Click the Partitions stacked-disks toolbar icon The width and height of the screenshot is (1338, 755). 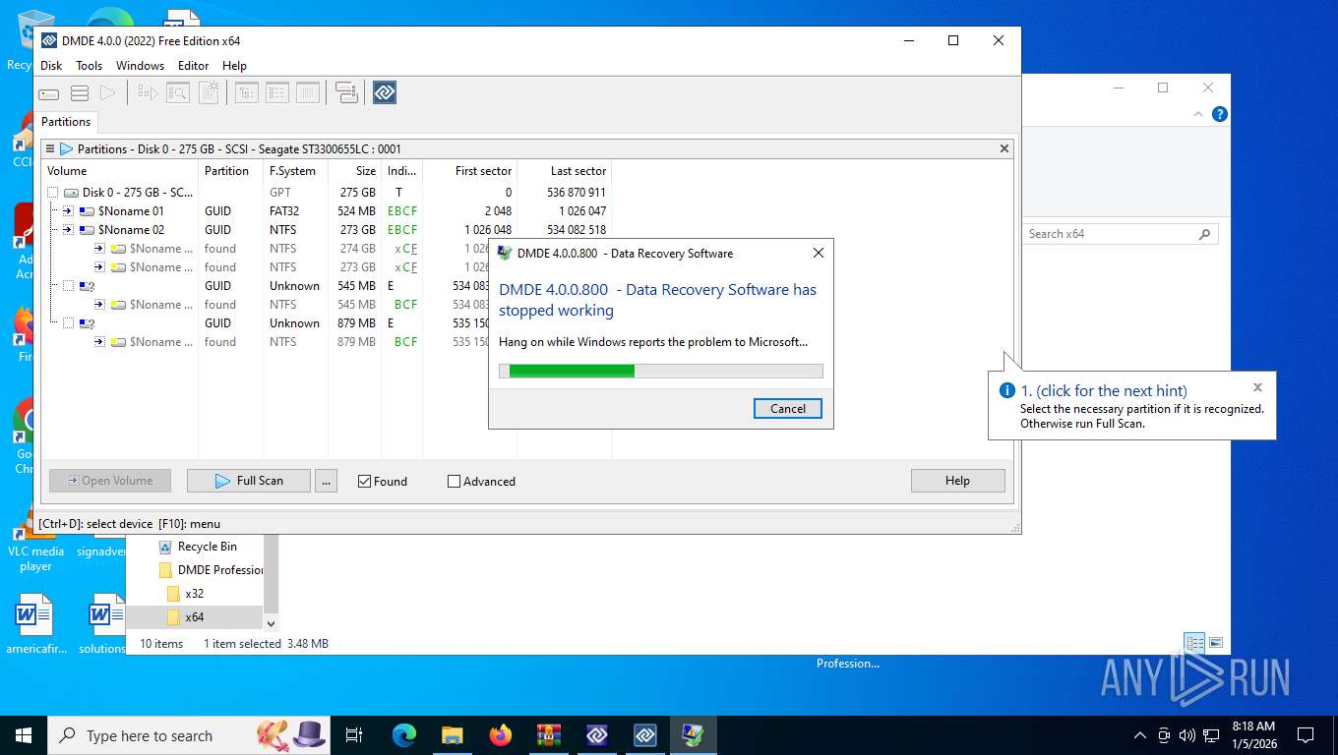(x=80, y=93)
